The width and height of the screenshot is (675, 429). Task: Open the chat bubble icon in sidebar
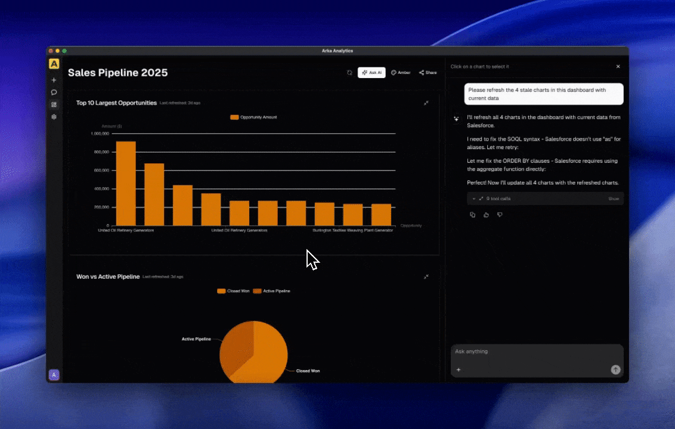coord(54,92)
